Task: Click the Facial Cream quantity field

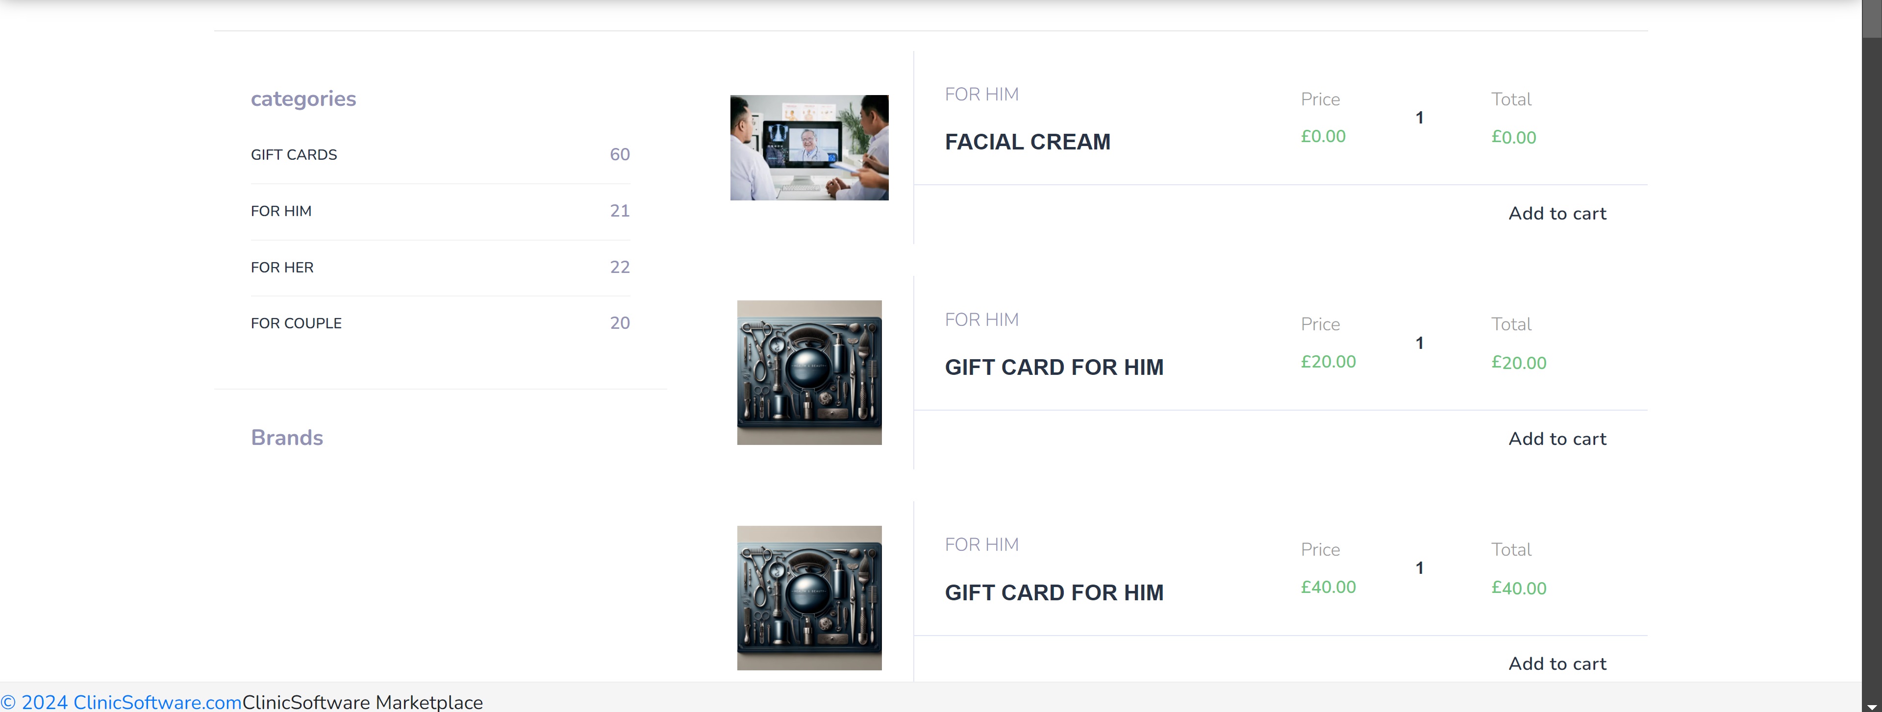Action: tap(1419, 118)
